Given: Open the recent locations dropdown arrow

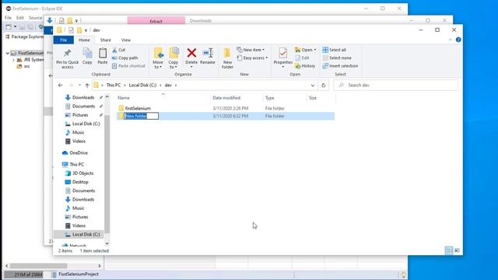Looking at the screenshot, I should 79,85.
